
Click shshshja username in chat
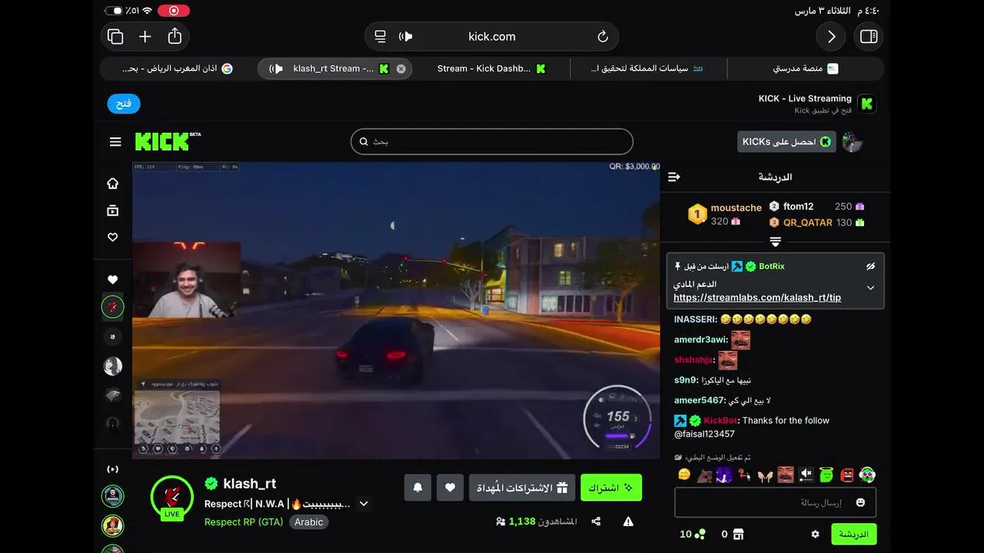click(694, 360)
